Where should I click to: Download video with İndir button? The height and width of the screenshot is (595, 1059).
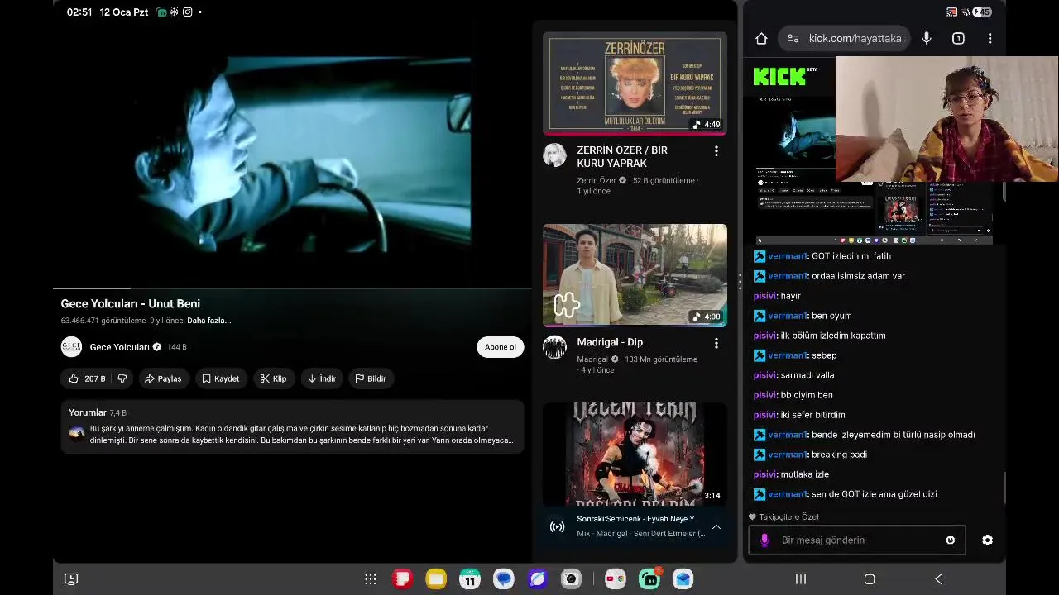[x=322, y=378]
